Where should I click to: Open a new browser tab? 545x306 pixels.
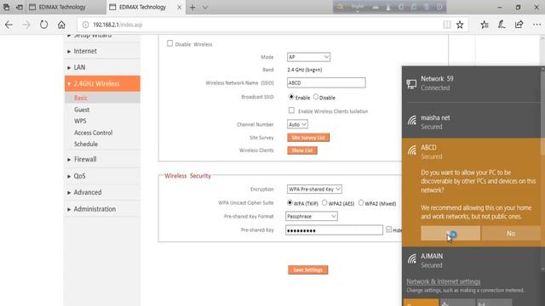pos(192,8)
